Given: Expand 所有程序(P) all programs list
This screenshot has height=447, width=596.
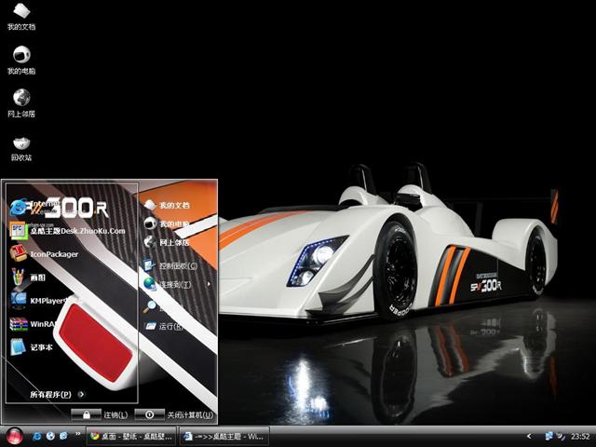Looking at the screenshot, I should pyautogui.click(x=58, y=394).
